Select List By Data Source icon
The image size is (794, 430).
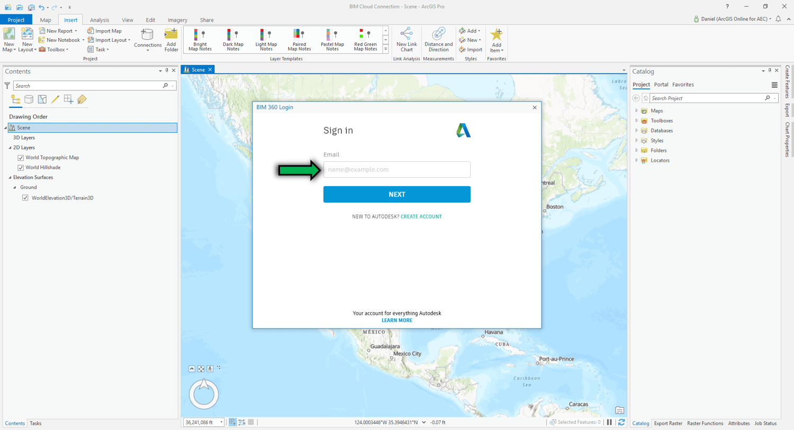[29, 99]
